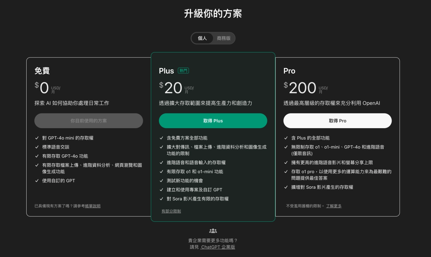Click the checkmark beside 使用自訂的 GPT

pyautogui.click(x=37, y=181)
